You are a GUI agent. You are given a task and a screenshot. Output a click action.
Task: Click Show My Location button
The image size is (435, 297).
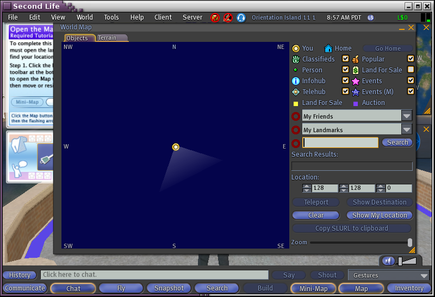click(x=380, y=215)
